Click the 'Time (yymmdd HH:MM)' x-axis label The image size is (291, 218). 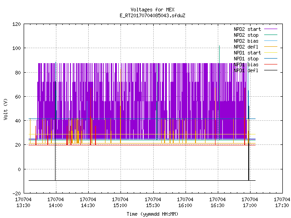click(152, 214)
